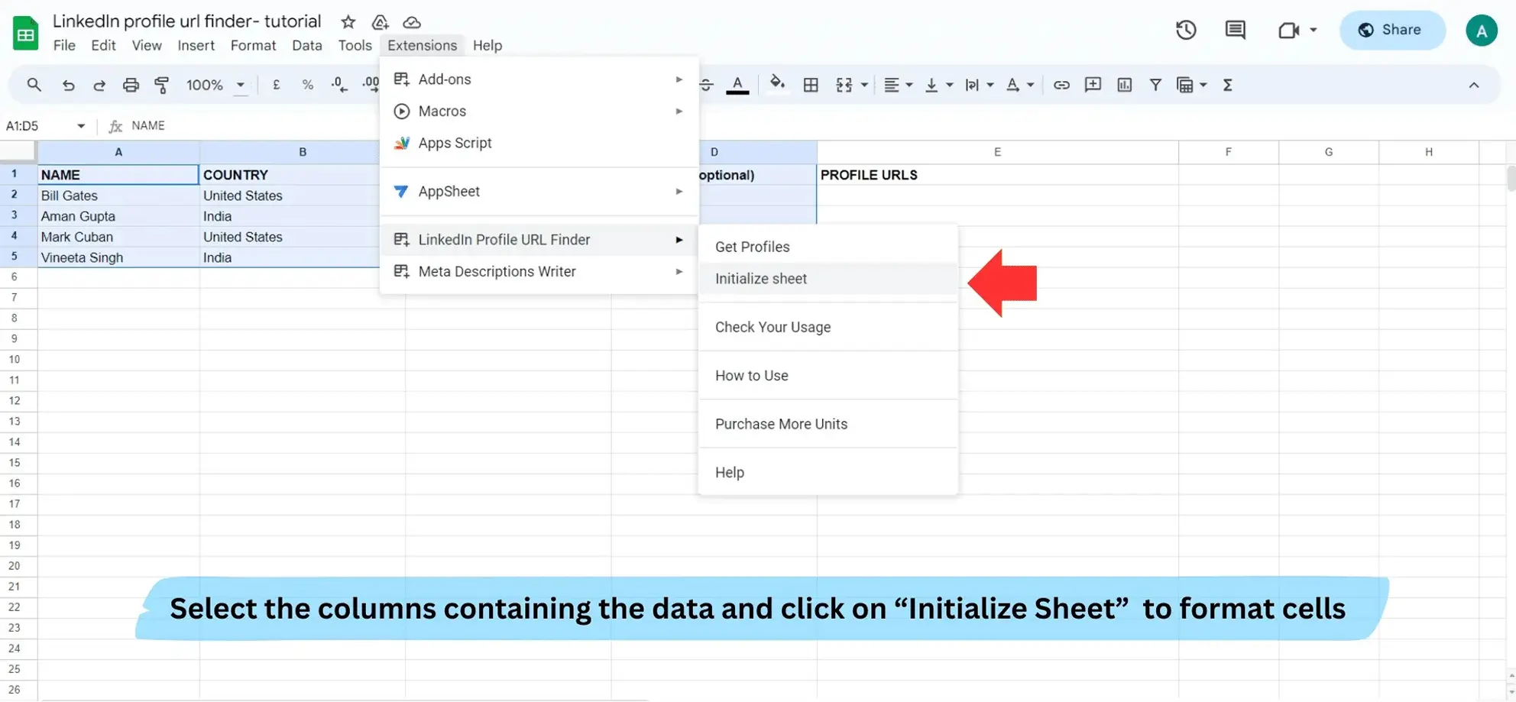The height and width of the screenshot is (702, 1516).
Task: Choose Get Profiles
Action: coord(828,247)
